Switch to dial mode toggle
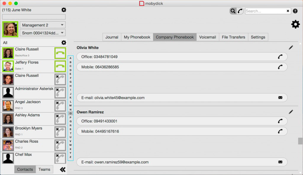The image size is (303, 175). pos(240,11)
